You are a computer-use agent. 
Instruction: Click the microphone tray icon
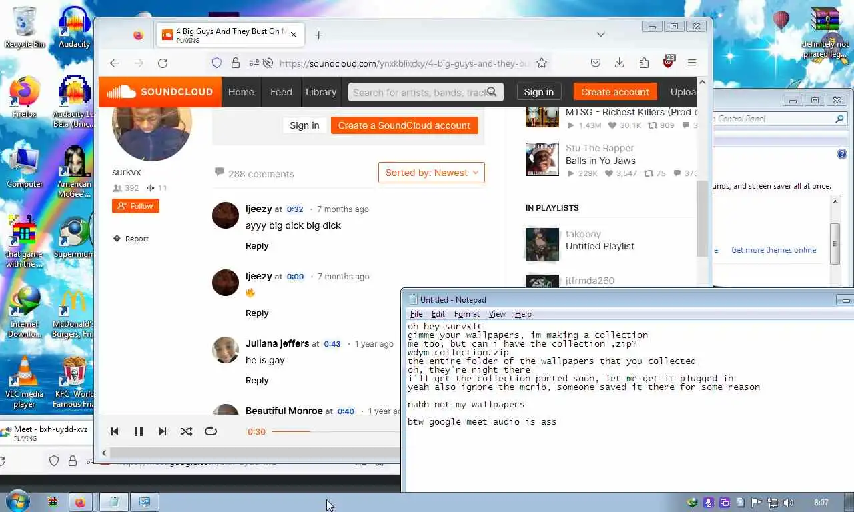point(709,503)
